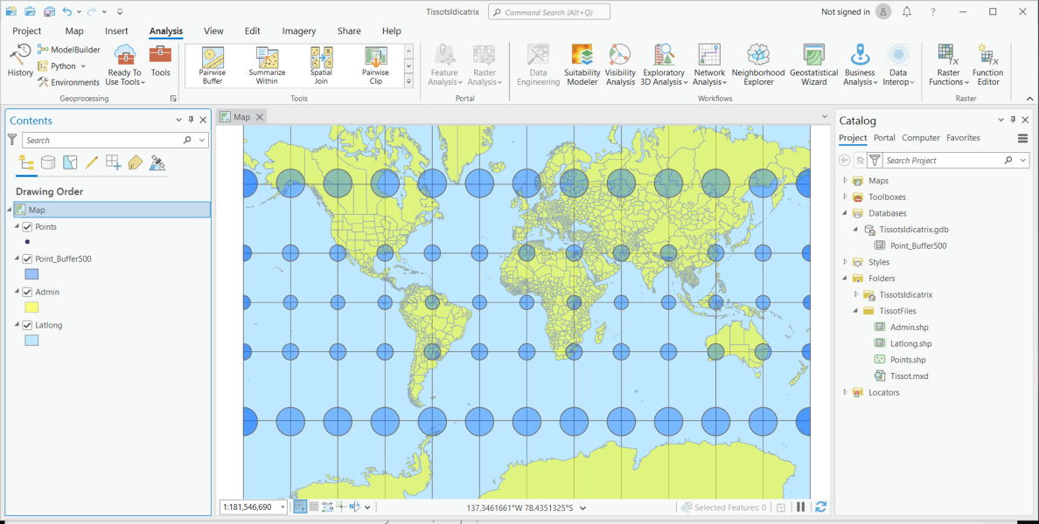The height and width of the screenshot is (524, 1039).
Task: Go to the Portal tab in Catalog
Action: click(x=884, y=137)
